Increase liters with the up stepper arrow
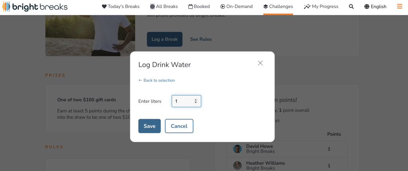The width and height of the screenshot is (408, 171). pos(196,100)
